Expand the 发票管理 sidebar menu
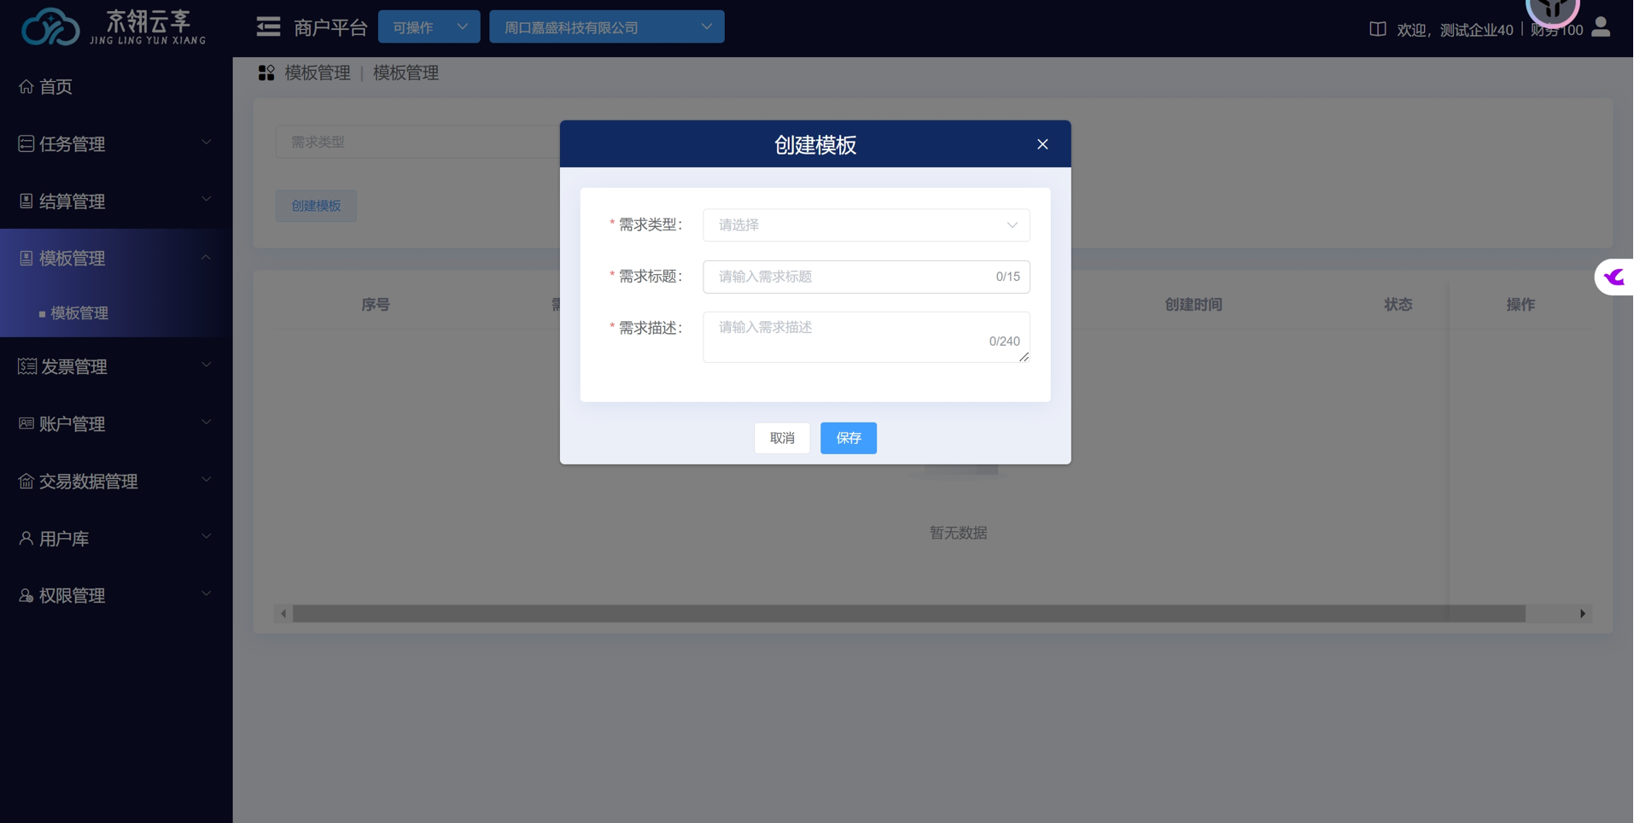This screenshot has height=823, width=1634. (x=115, y=366)
